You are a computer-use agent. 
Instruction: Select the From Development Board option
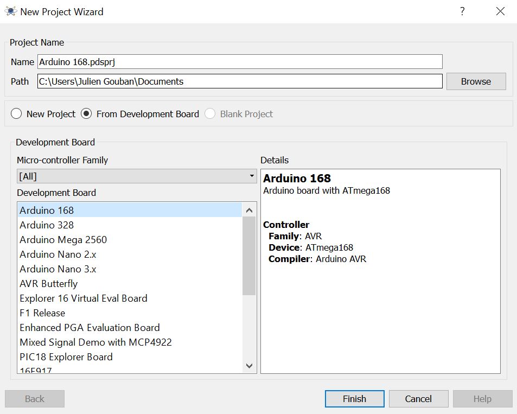pyautogui.click(x=86, y=114)
